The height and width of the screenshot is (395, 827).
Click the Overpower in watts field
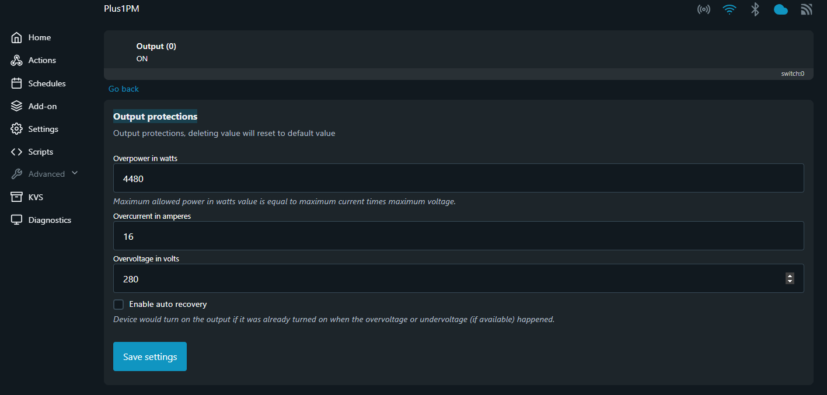tap(458, 178)
